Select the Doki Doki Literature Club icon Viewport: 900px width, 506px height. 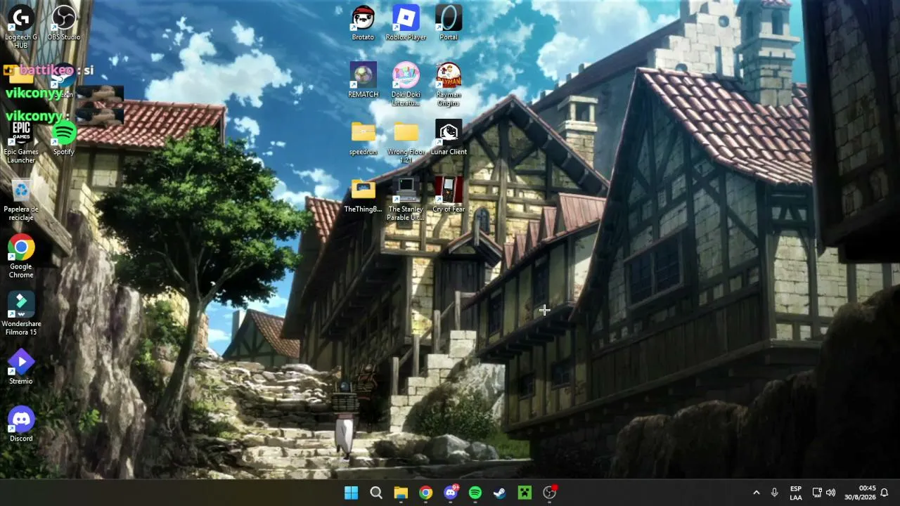coord(406,84)
